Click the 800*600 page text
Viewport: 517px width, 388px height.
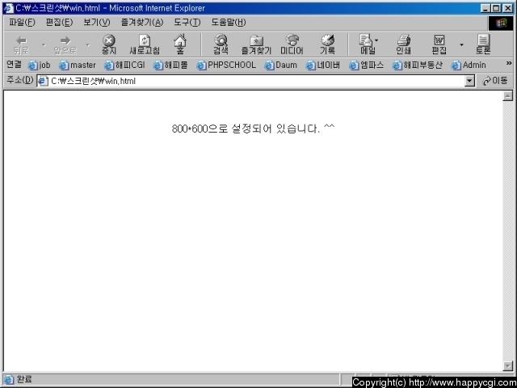tap(253, 129)
